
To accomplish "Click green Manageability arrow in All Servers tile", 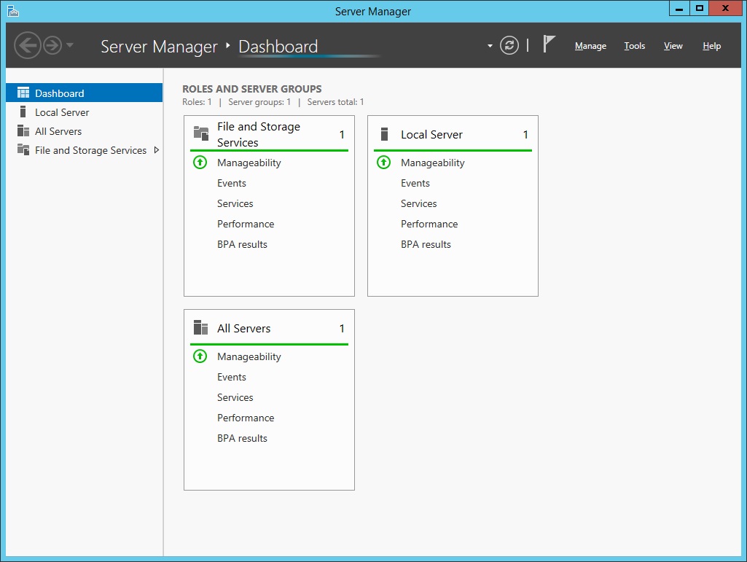I will pyautogui.click(x=200, y=356).
